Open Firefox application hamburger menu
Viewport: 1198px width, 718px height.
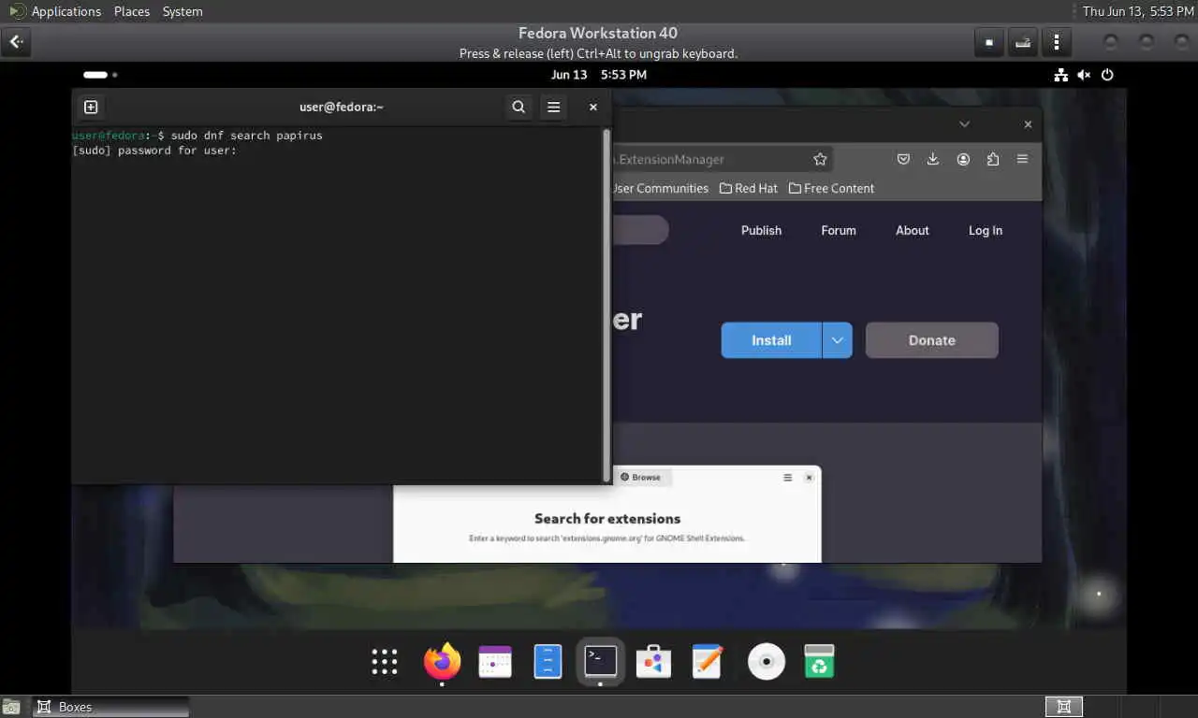1023,159
